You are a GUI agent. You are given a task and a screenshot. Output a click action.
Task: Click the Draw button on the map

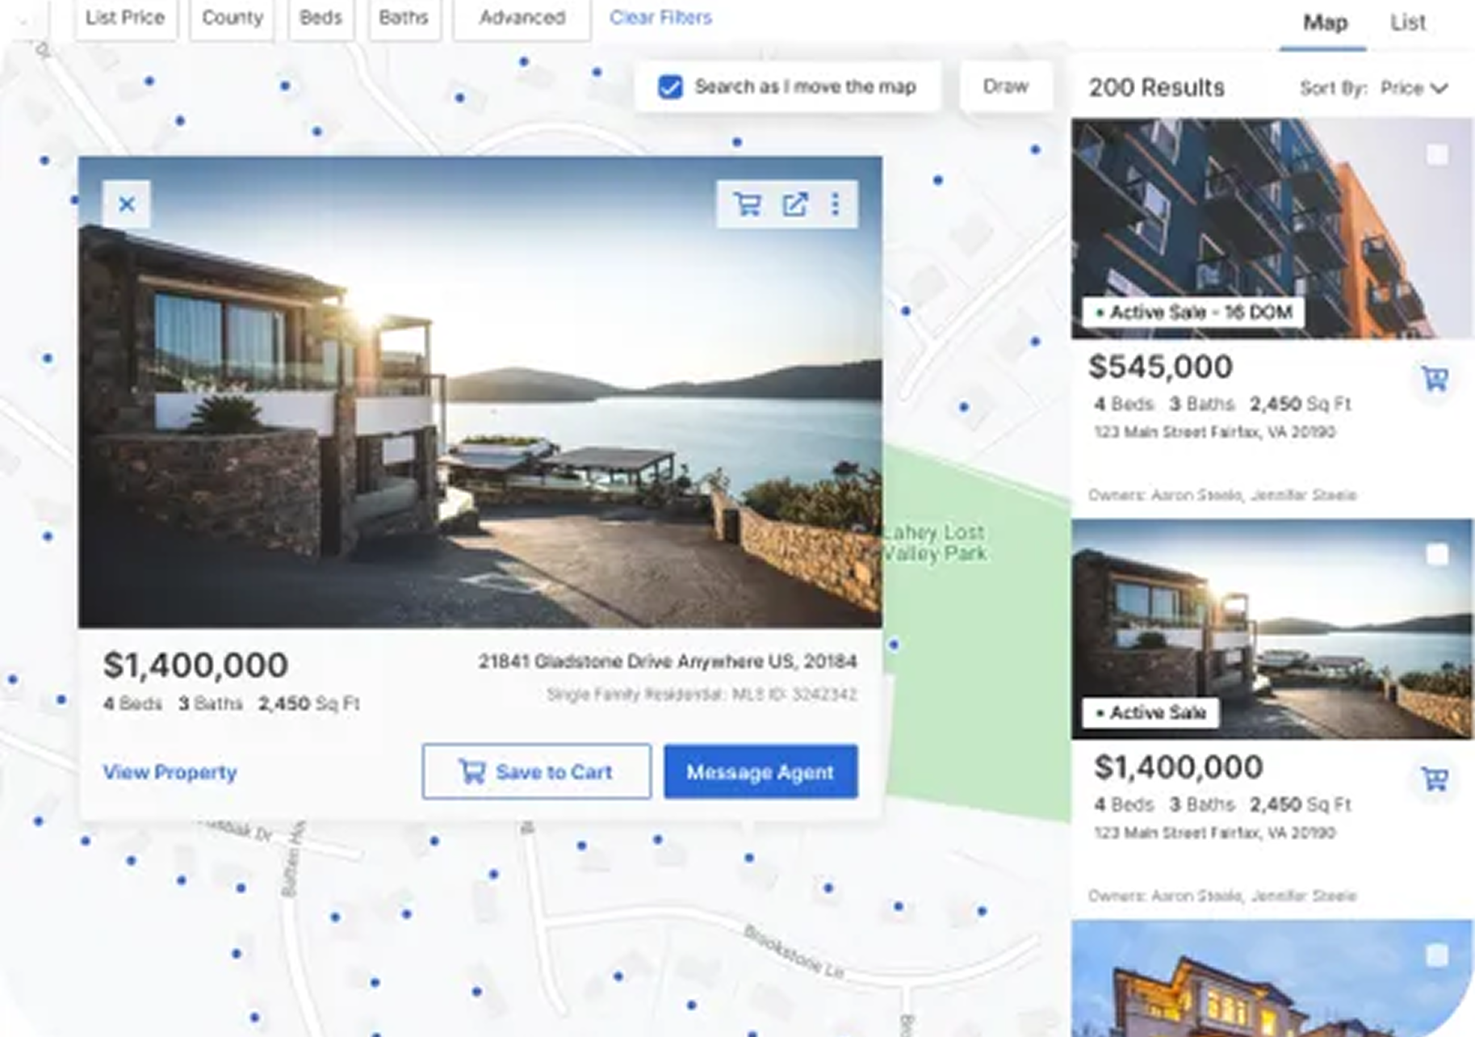click(1006, 86)
